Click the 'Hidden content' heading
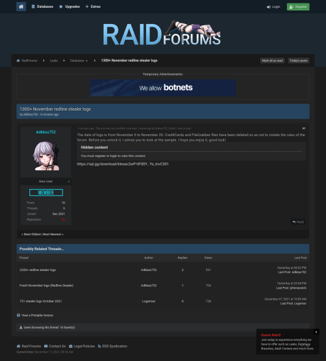 (95, 147)
